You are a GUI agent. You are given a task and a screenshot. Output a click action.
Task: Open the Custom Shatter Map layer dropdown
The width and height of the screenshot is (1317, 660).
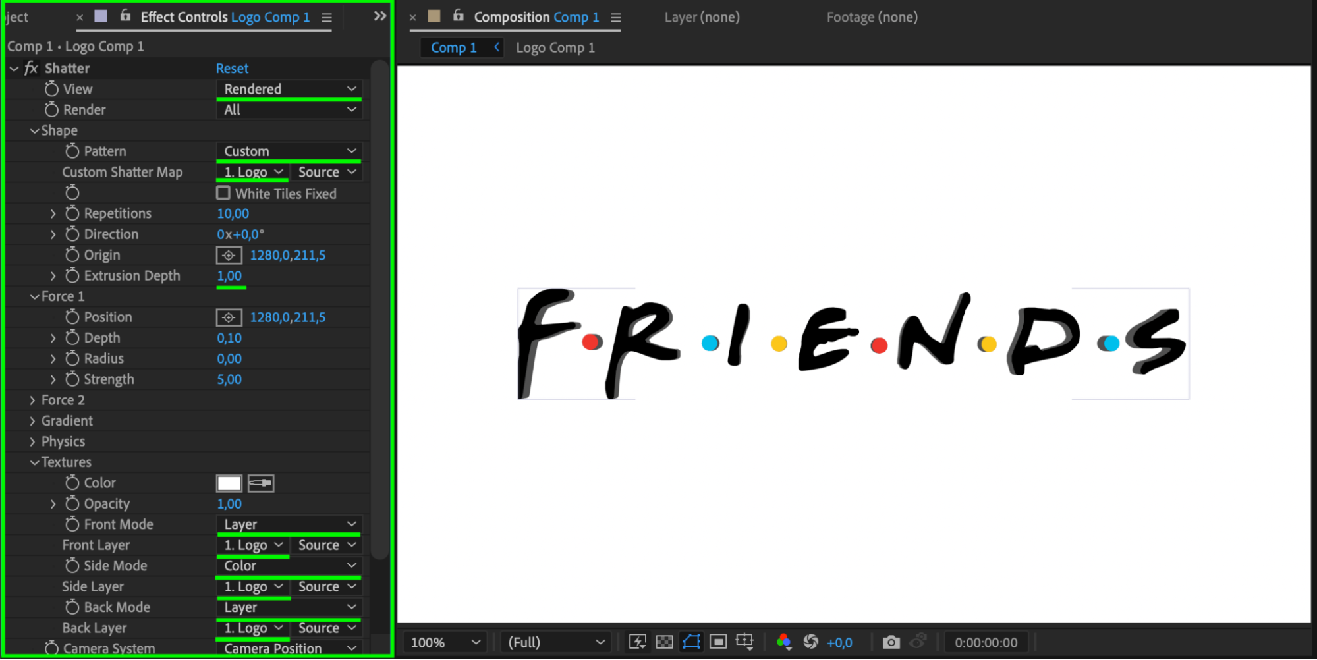[253, 172]
